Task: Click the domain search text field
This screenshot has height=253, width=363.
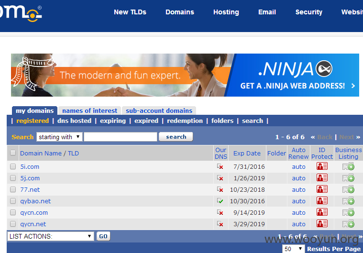Action: click(x=121, y=137)
